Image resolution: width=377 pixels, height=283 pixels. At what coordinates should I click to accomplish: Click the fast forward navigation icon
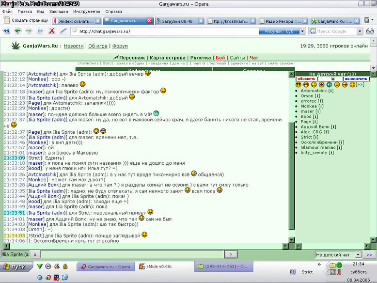40,31
